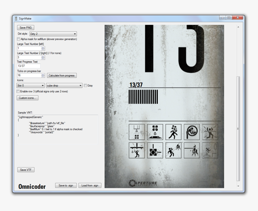Image resolution: width=258 pixels, height=211 pixels.
Task: Click the crusher over person sign icon
Action: click(136, 150)
